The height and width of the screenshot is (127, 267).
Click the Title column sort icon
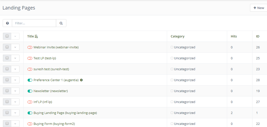[x=36, y=36]
